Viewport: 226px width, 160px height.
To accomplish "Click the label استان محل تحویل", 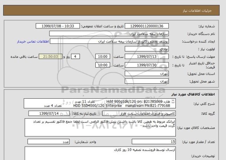I will point(201,74).
